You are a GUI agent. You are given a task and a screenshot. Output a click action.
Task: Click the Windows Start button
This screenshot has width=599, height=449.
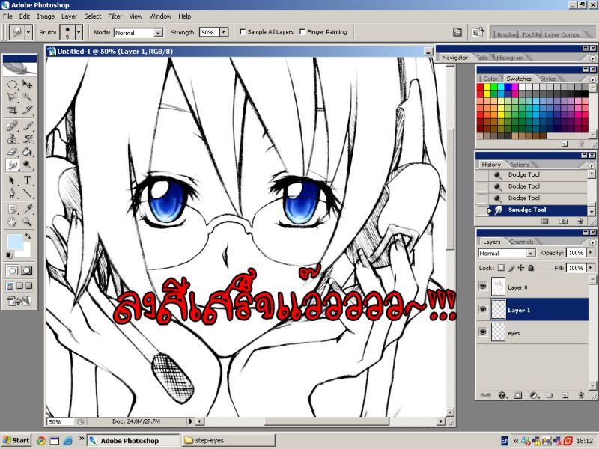point(16,440)
